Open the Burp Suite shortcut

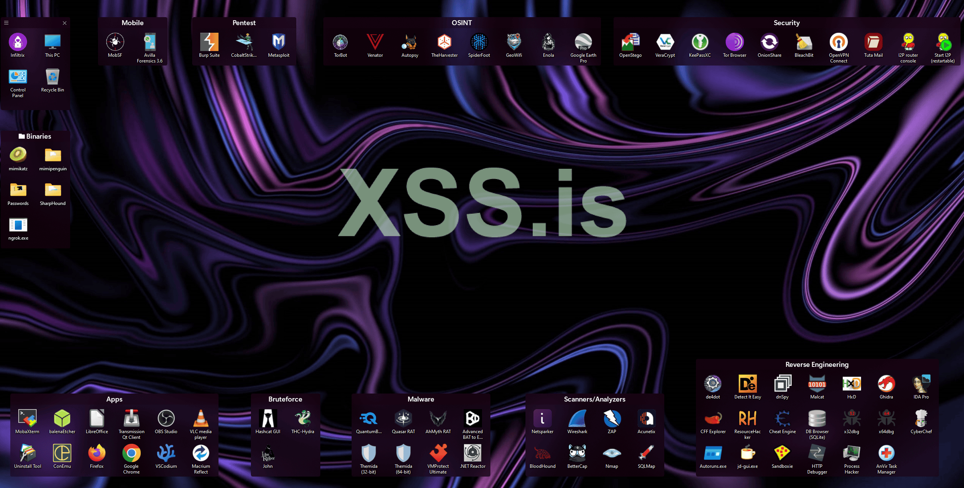[209, 43]
